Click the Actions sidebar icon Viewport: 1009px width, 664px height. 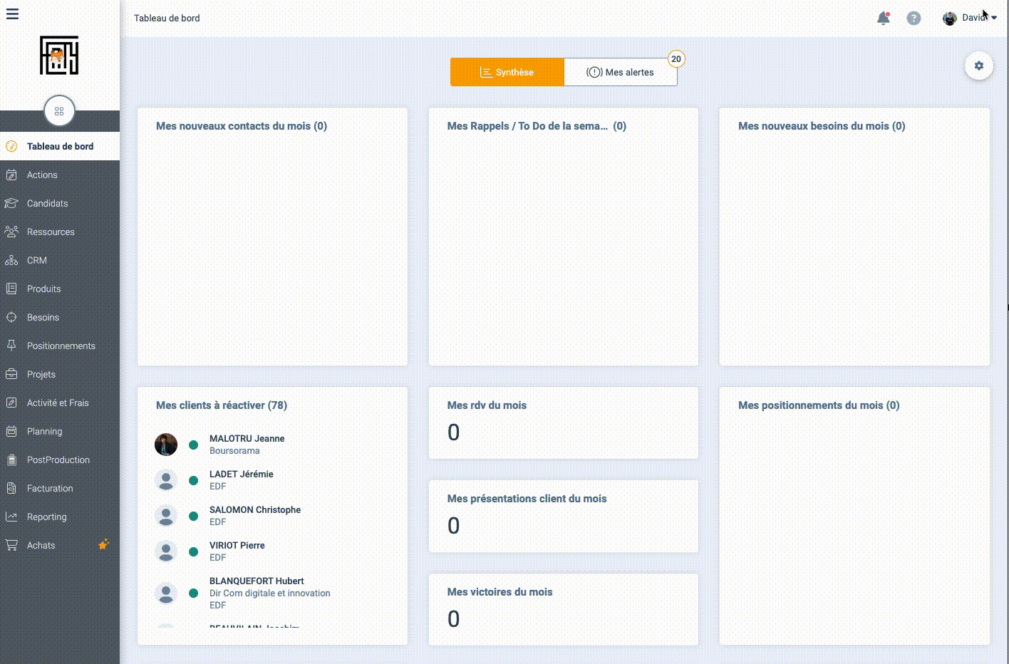[x=11, y=175]
